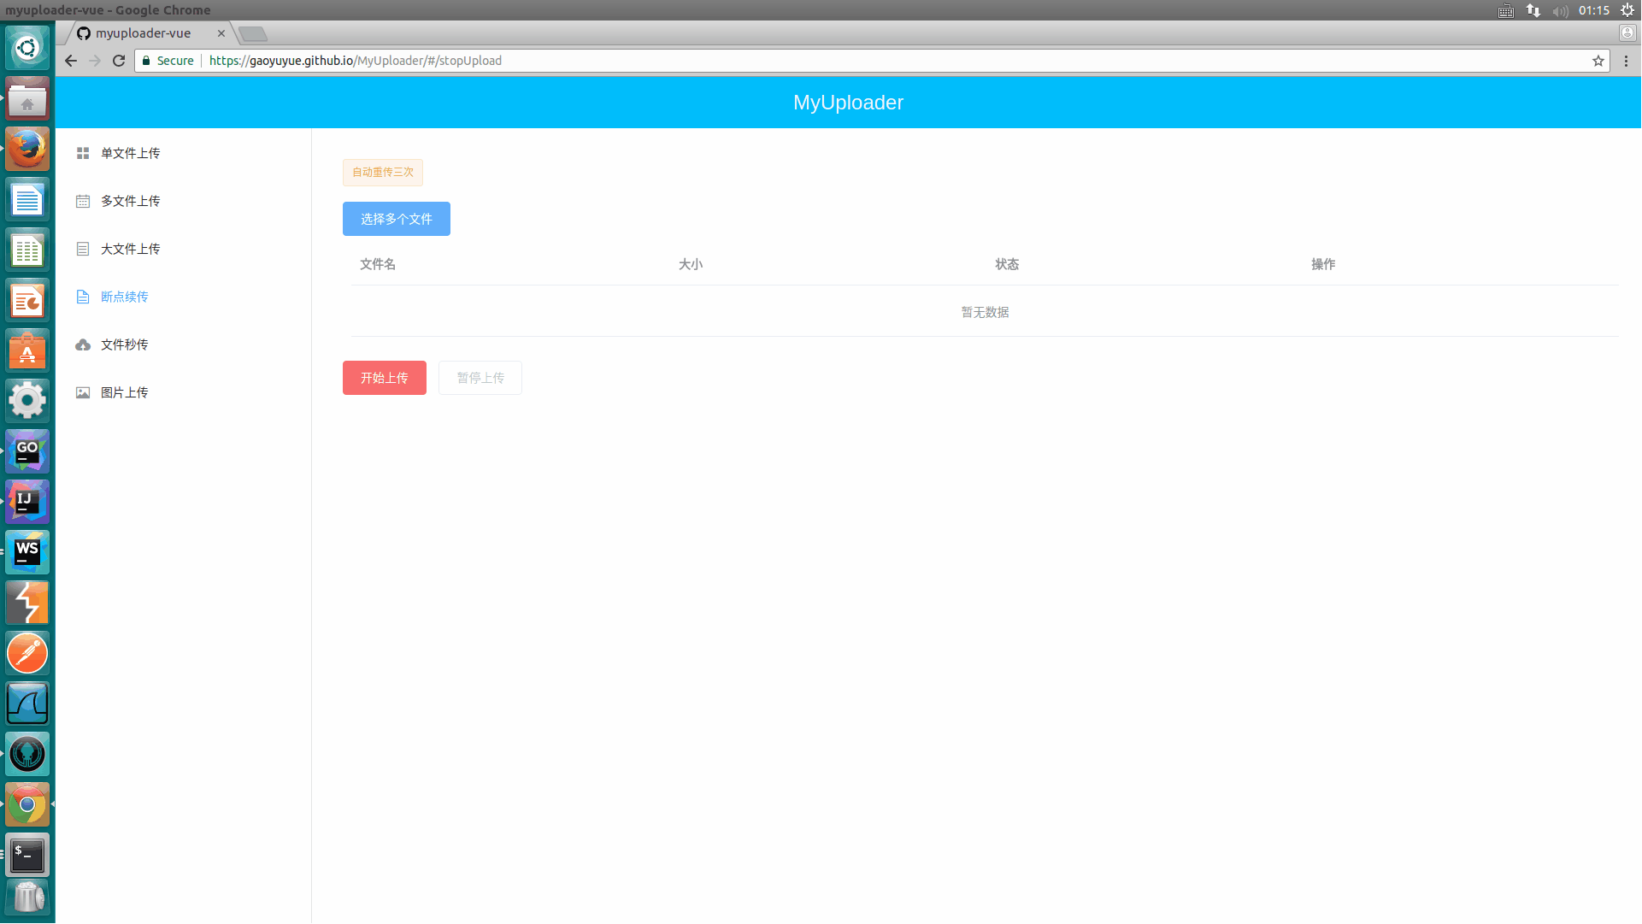Switch to the myuploader-vue browser tab
Viewport: 1642px width, 924px height.
click(144, 33)
